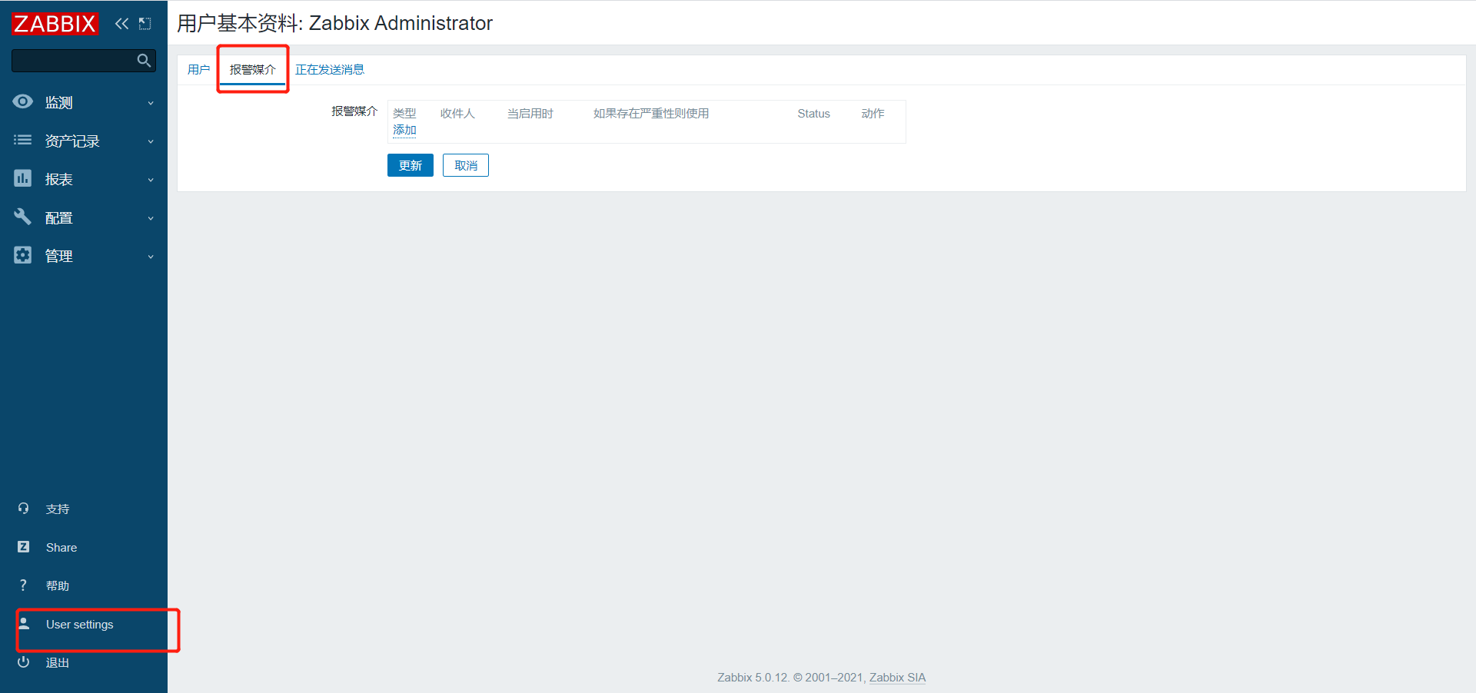Click the gear icon for 管理
The image size is (1476, 693).
(23, 255)
